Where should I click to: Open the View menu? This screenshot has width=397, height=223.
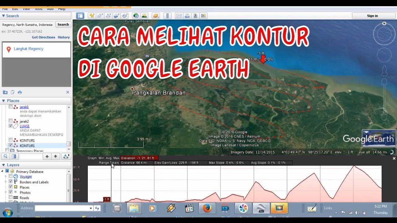point(26,9)
